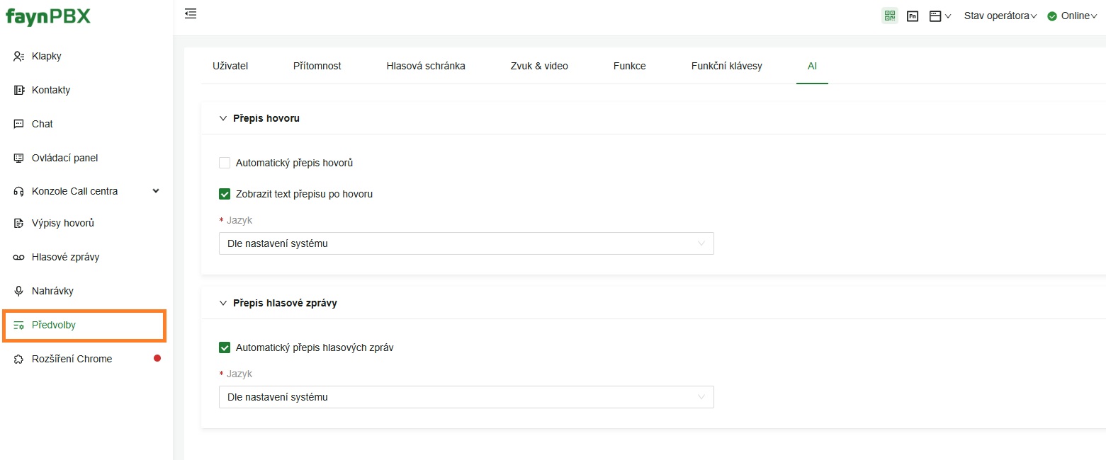Switch to the Hlasová schránka tab
The width and height of the screenshot is (1106, 460).
coord(426,66)
